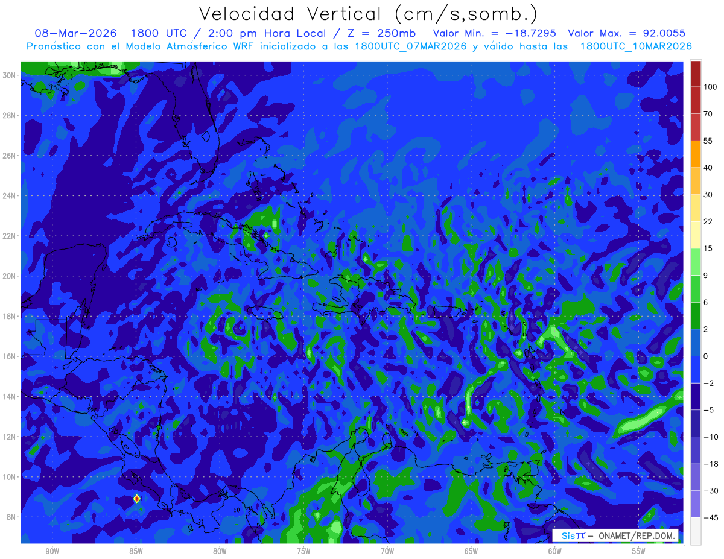Click the latitude label '20N'

(x=10, y=276)
